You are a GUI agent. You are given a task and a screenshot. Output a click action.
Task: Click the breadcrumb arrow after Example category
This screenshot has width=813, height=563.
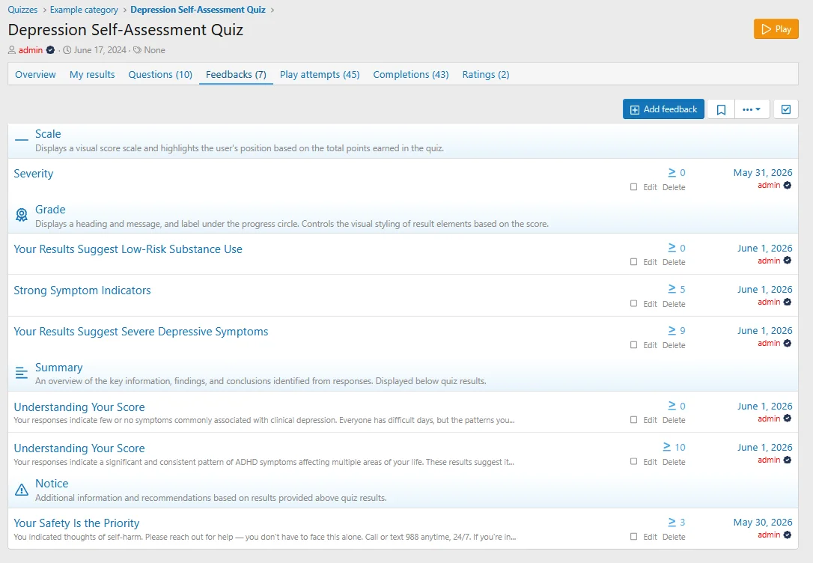tap(124, 10)
